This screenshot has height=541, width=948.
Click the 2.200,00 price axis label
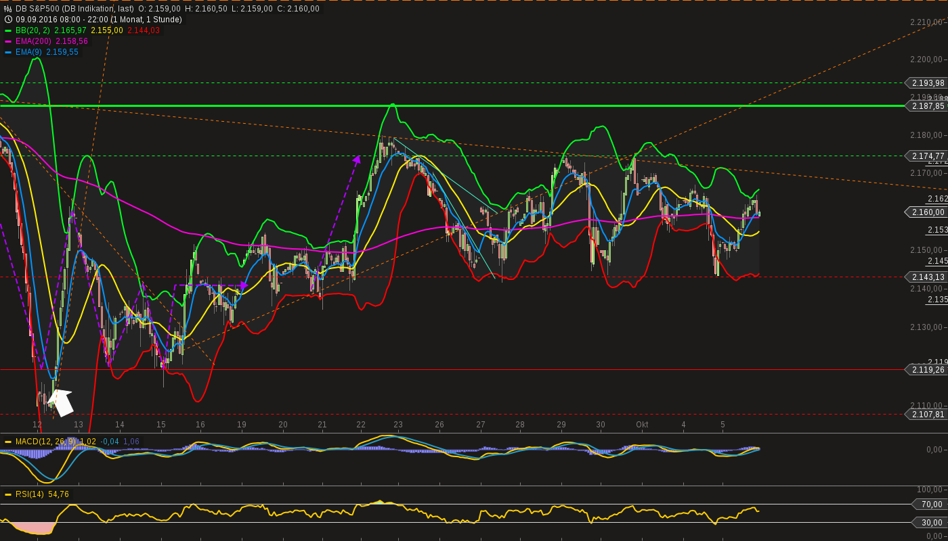(927, 60)
